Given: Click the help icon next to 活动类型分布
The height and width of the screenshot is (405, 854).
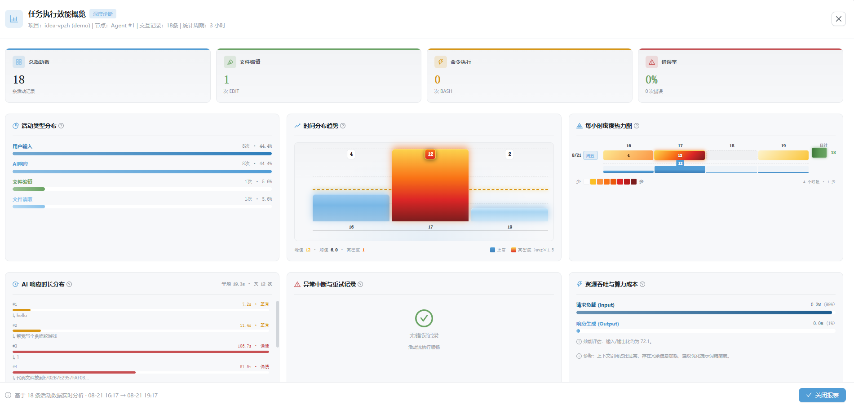Looking at the screenshot, I should pyautogui.click(x=61, y=126).
